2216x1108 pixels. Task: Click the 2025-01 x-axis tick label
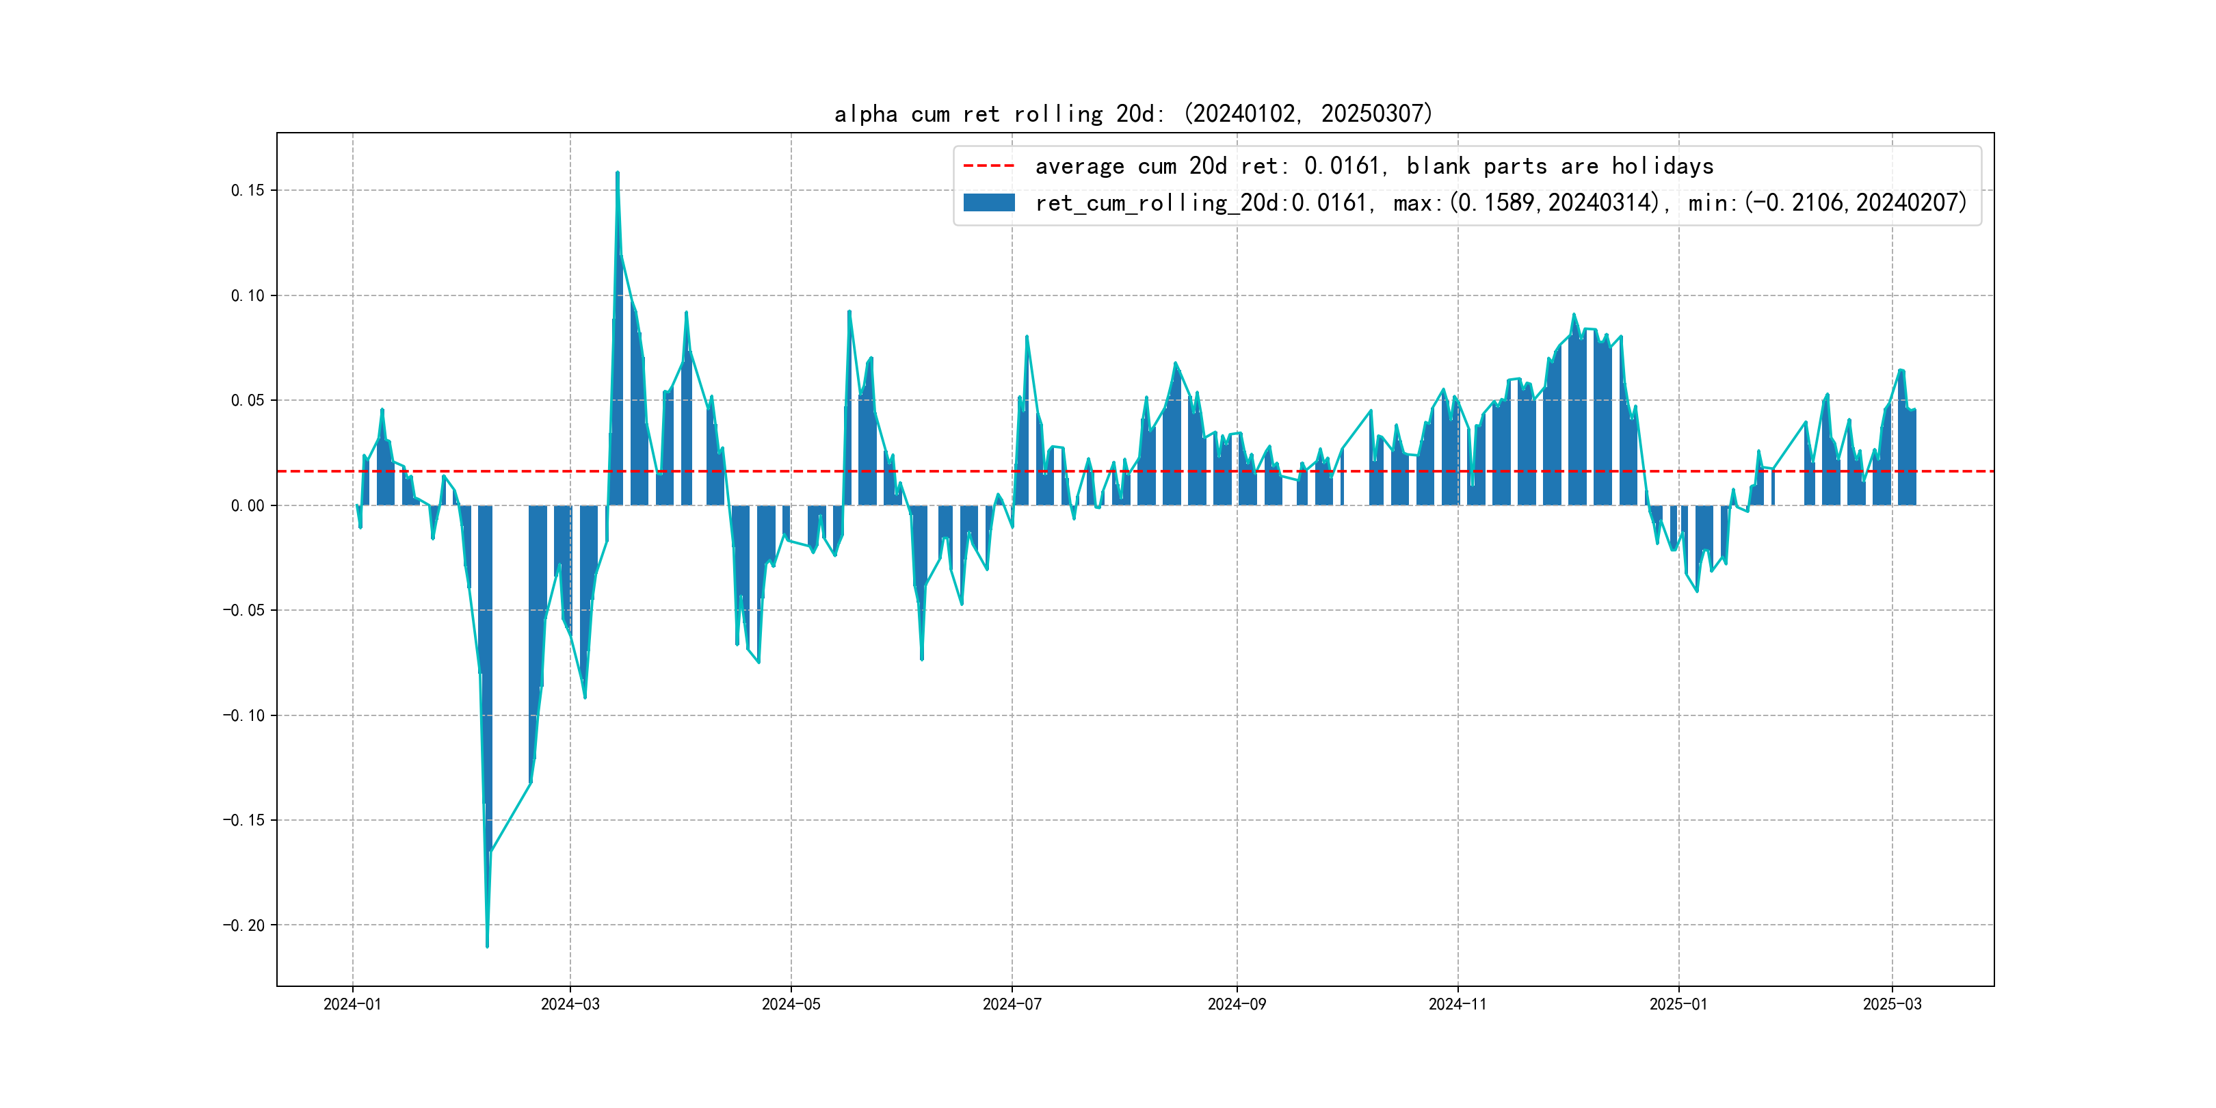(x=1678, y=1004)
